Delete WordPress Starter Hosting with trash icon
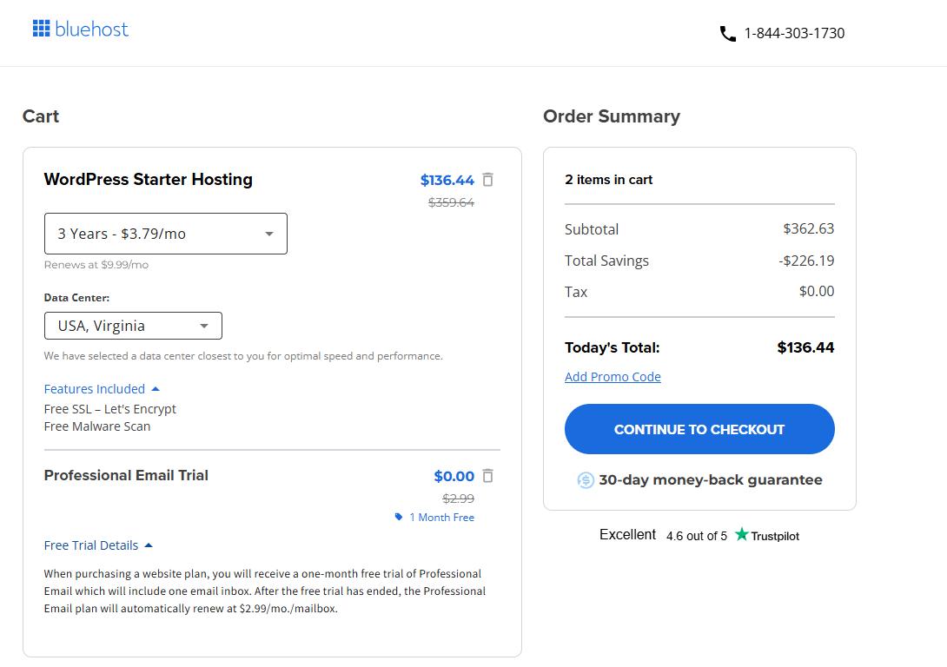947x667 pixels. (488, 180)
